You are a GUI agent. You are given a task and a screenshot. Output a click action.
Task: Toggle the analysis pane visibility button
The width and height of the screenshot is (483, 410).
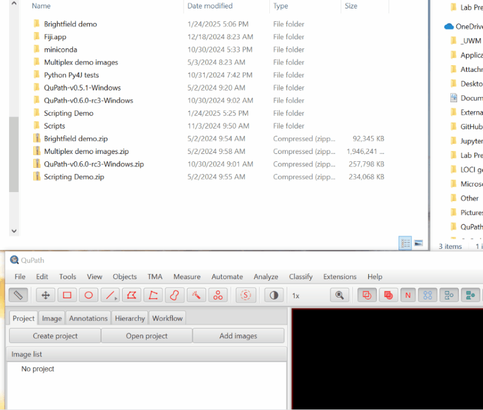18,295
